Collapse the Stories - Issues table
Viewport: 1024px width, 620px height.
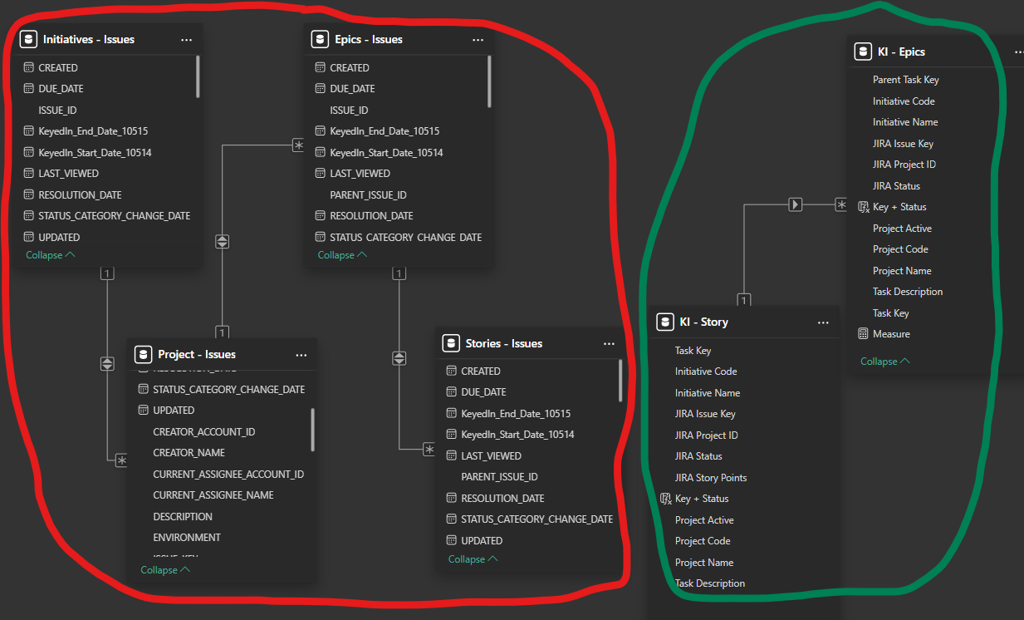(x=473, y=559)
